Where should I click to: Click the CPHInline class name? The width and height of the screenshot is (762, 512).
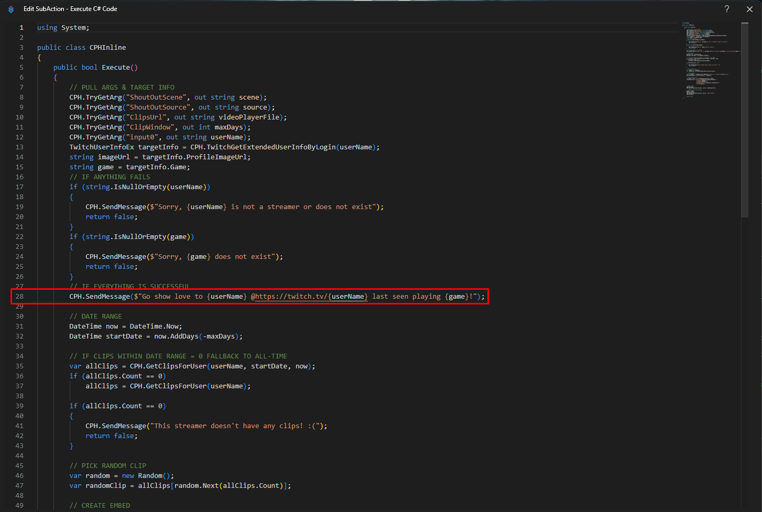(x=107, y=48)
